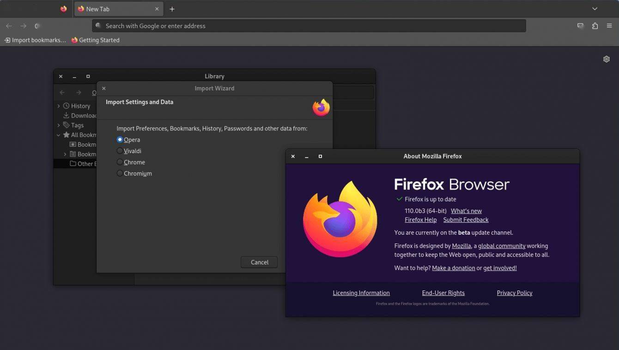Open the Firefox application menu
This screenshot has height=350, width=619.
point(609,26)
